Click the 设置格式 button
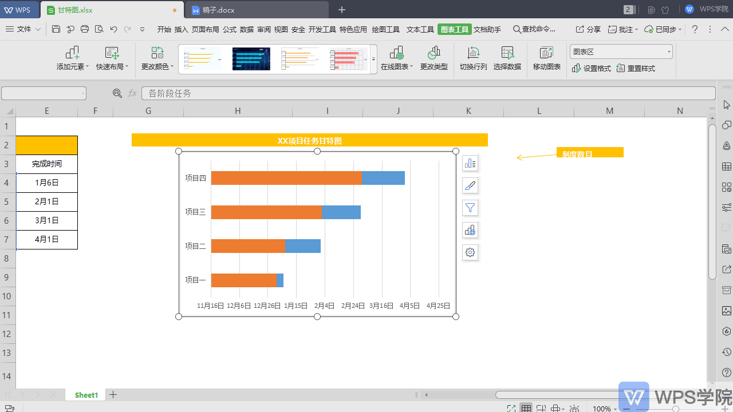 point(592,69)
